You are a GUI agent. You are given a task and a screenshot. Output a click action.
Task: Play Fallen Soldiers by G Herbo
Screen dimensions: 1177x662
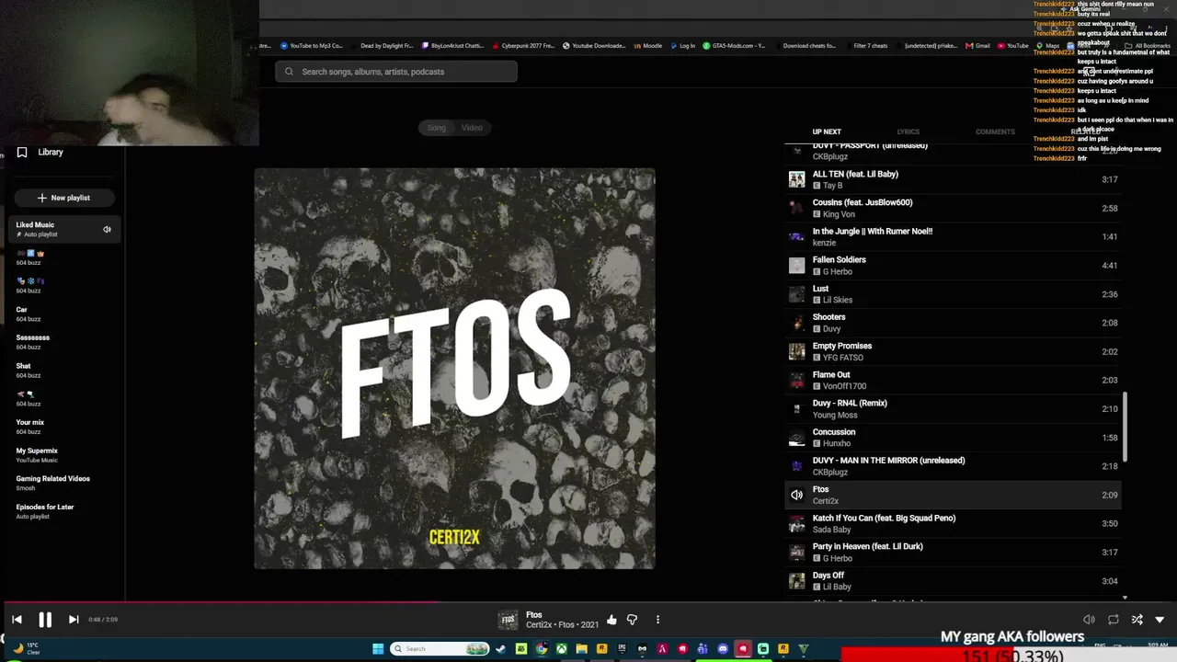coord(954,266)
